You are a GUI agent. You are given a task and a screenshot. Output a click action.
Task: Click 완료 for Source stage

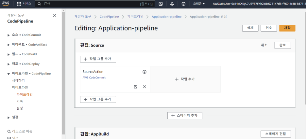282,45
